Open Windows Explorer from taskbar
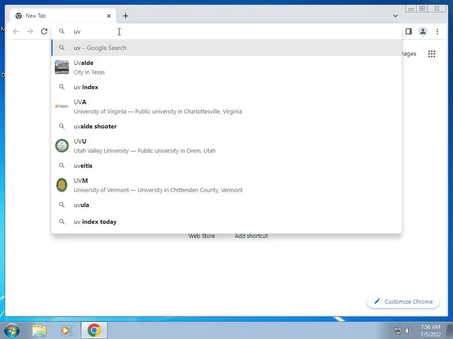The image size is (453, 339). pyautogui.click(x=39, y=330)
